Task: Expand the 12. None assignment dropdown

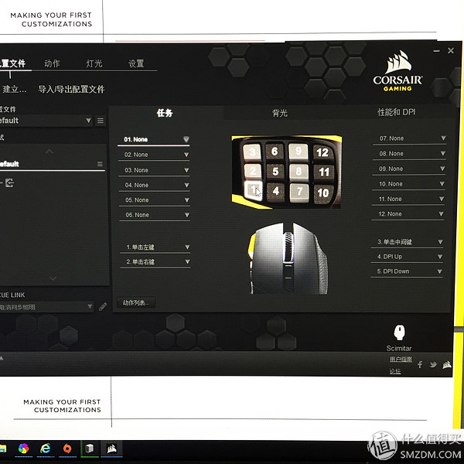Action: [x=408, y=214]
